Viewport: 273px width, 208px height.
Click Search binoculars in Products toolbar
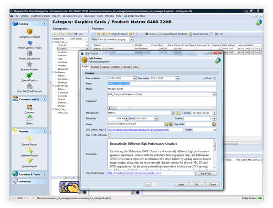click(x=151, y=34)
